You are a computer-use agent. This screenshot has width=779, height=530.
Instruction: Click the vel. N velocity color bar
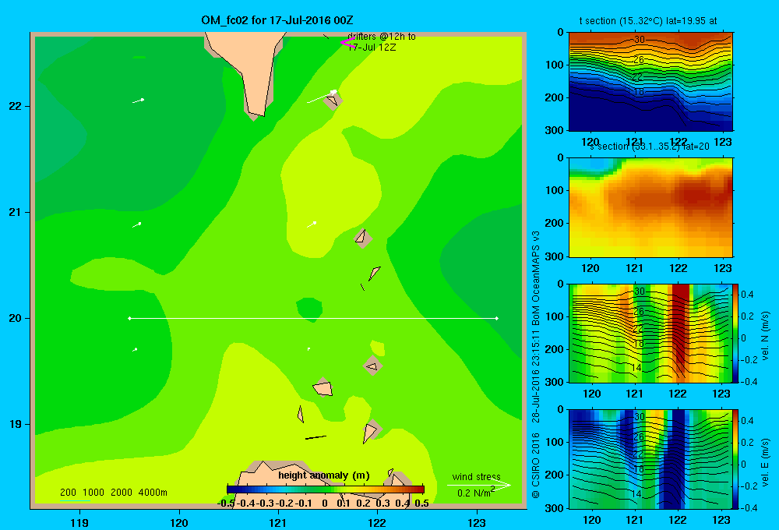(736, 333)
